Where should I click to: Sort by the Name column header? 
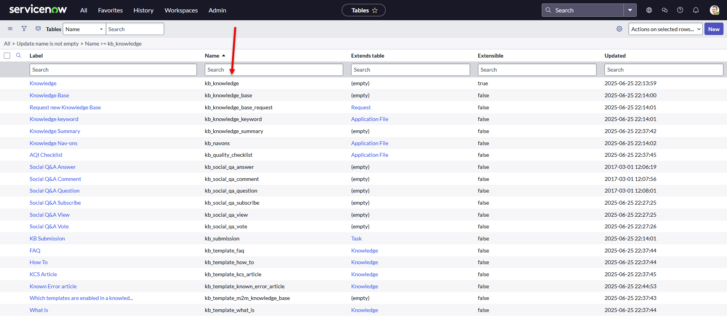click(212, 56)
